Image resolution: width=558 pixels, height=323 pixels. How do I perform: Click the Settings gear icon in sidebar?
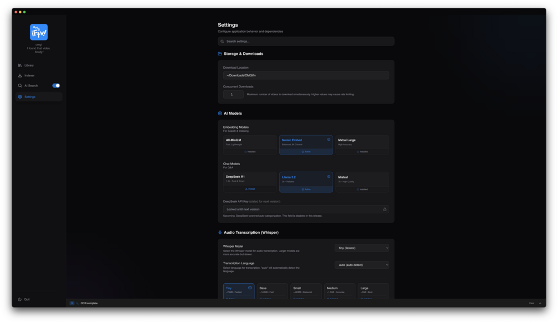pos(20,97)
